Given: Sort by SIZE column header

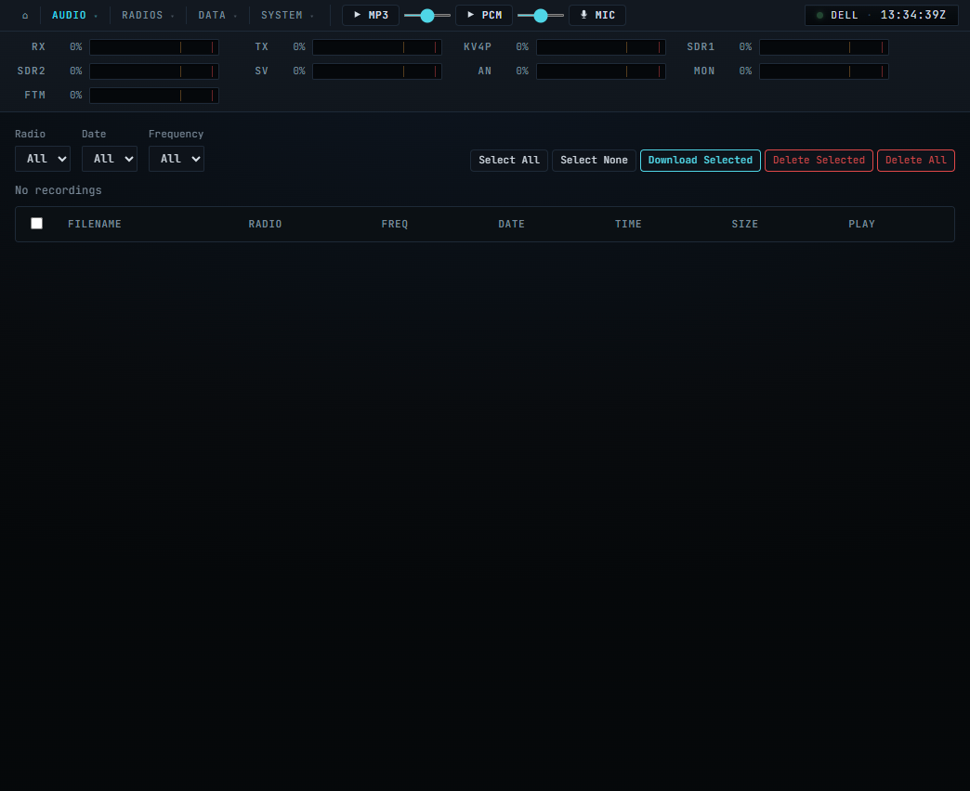Looking at the screenshot, I should pyautogui.click(x=745, y=225).
